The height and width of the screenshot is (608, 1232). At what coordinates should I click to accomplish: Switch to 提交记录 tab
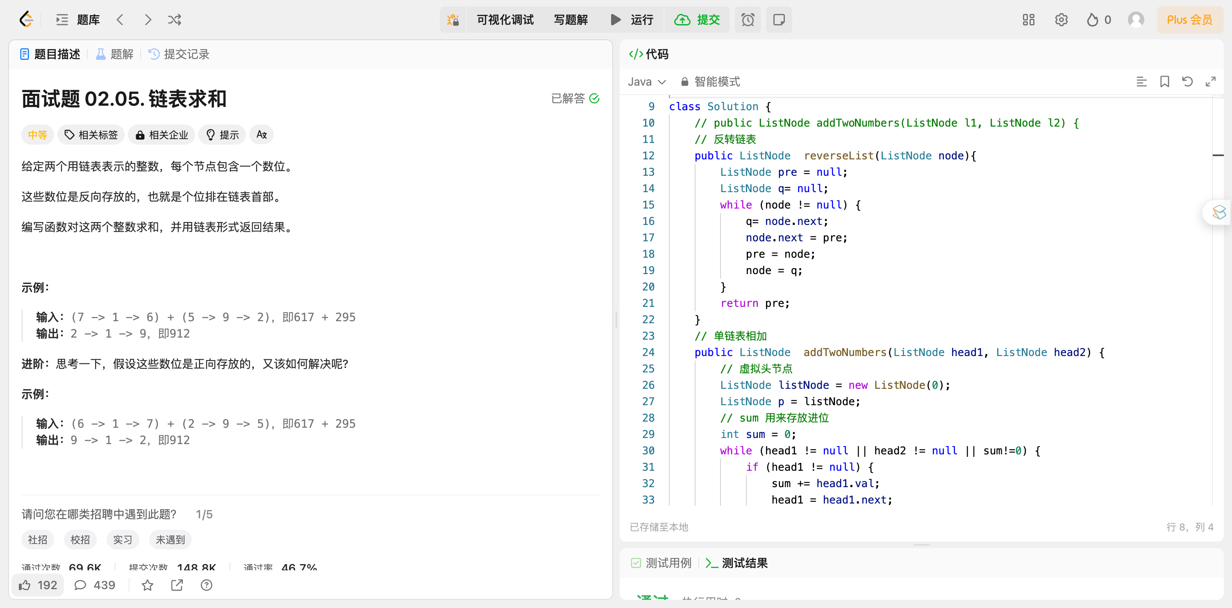tap(179, 54)
